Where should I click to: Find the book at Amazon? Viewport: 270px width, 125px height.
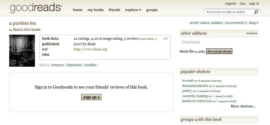coord(58,65)
